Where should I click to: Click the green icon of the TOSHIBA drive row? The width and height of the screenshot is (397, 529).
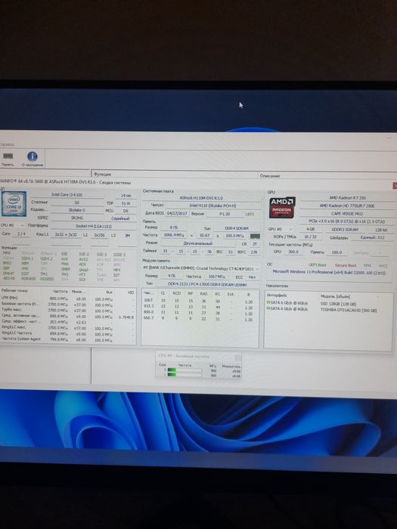click(268, 308)
